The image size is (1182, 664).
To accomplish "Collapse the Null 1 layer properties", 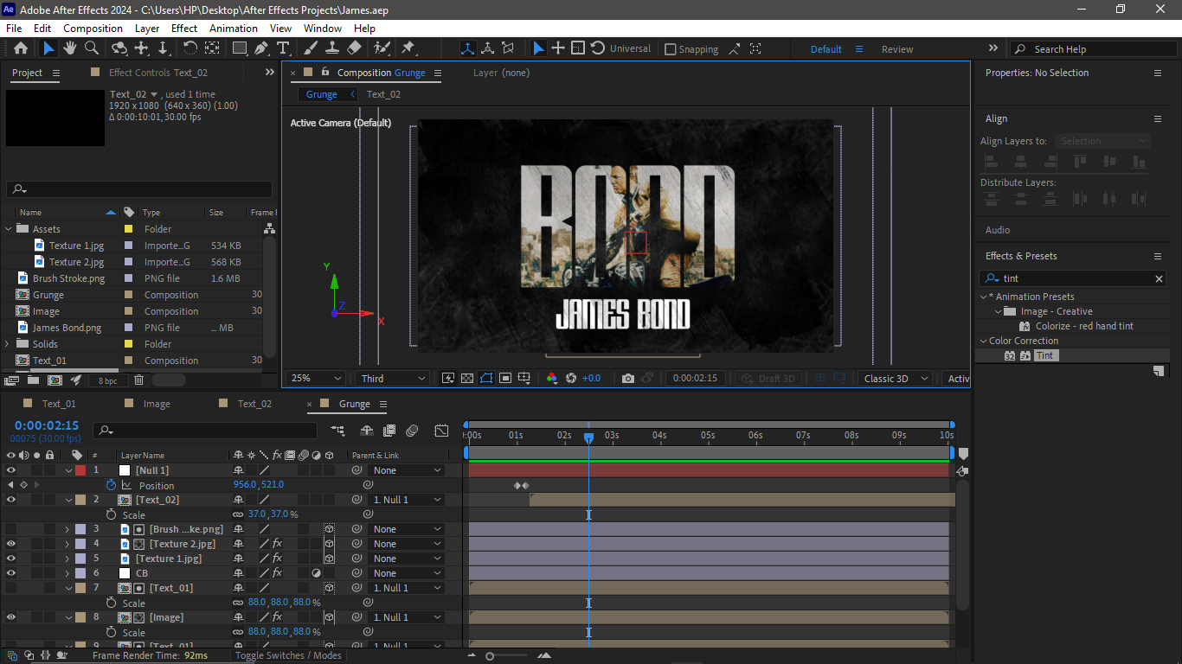I will (x=68, y=470).
